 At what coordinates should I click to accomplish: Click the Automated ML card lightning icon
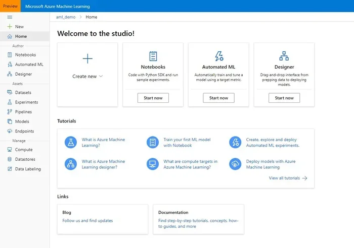(219, 56)
